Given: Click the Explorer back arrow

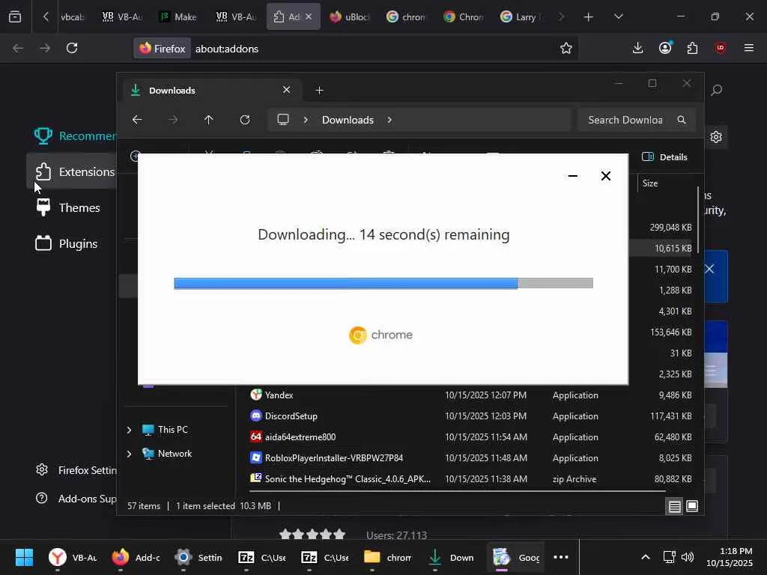Looking at the screenshot, I should (137, 120).
